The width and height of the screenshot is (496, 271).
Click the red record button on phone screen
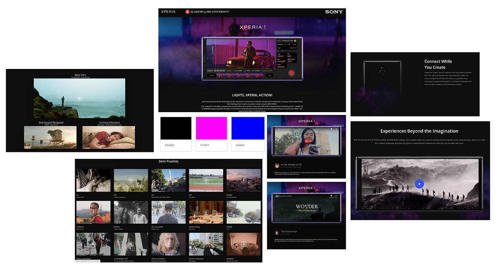tap(292, 73)
